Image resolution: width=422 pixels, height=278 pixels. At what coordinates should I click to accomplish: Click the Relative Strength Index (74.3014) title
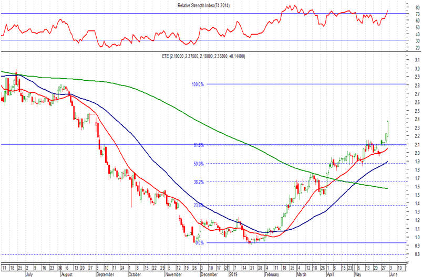click(203, 6)
